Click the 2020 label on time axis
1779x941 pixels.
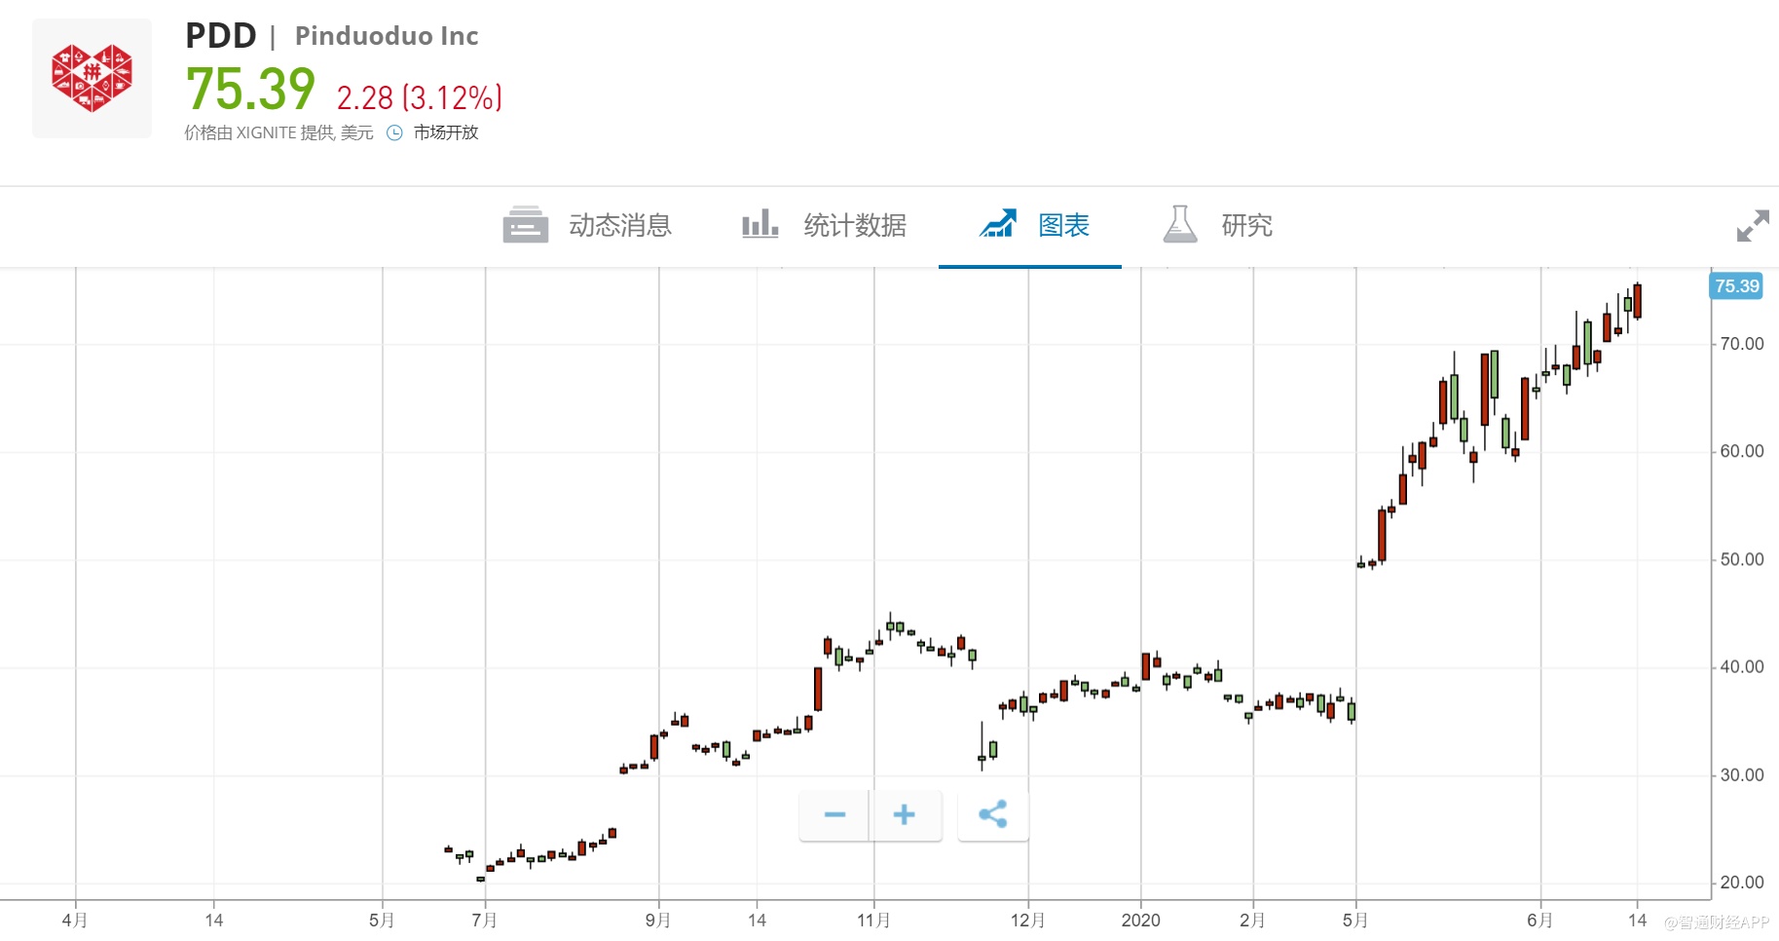pos(1140,921)
